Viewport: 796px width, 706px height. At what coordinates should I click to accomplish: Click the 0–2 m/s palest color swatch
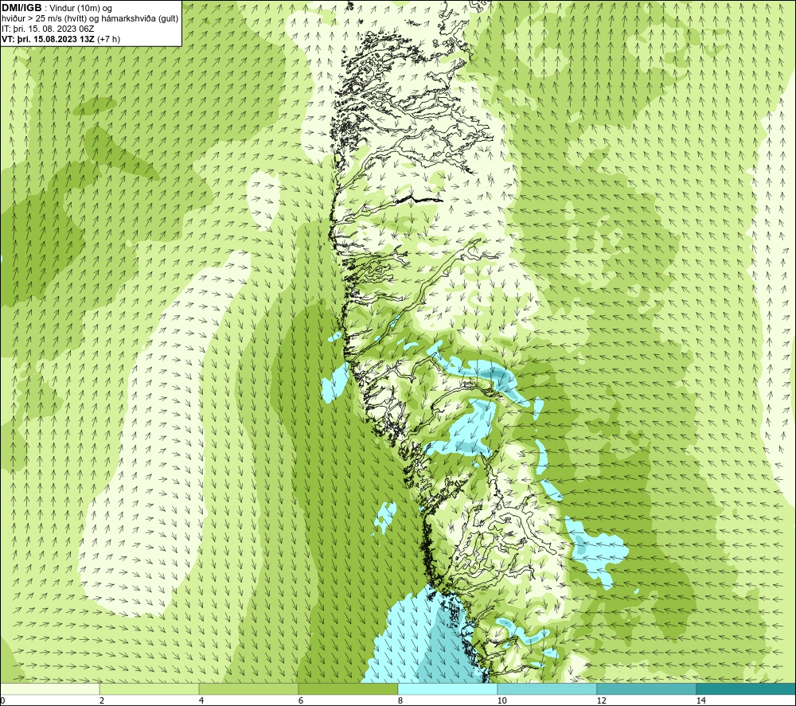click(x=49, y=688)
